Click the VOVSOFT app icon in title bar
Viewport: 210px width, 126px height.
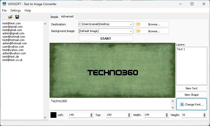coord(4,4)
